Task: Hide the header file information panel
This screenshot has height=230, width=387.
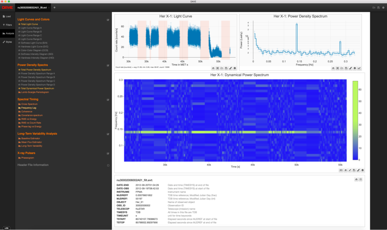Action: pos(356,179)
